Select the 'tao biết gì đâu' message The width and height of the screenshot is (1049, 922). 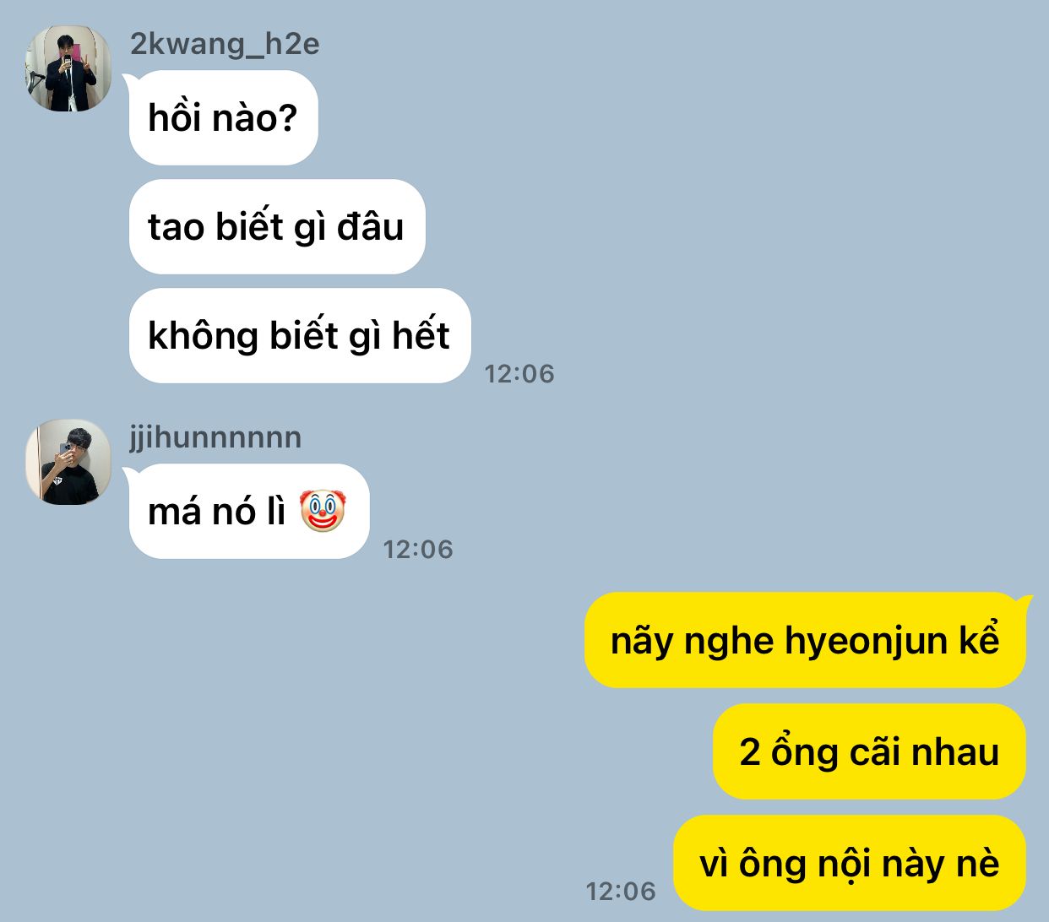click(x=276, y=227)
